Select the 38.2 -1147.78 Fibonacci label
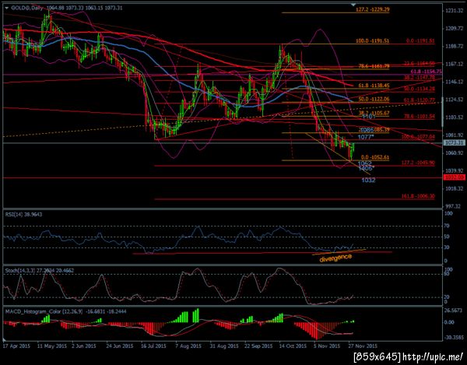This screenshot has width=467, height=365. coord(419,77)
